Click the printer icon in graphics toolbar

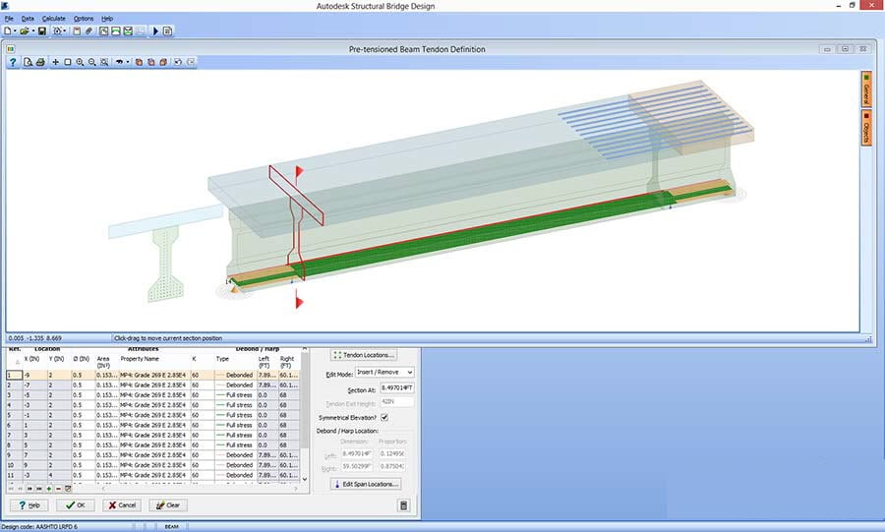point(40,62)
